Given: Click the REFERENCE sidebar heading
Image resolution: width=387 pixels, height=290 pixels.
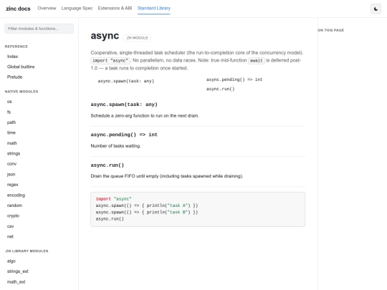Looking at the screenshot, I should 16,47.
